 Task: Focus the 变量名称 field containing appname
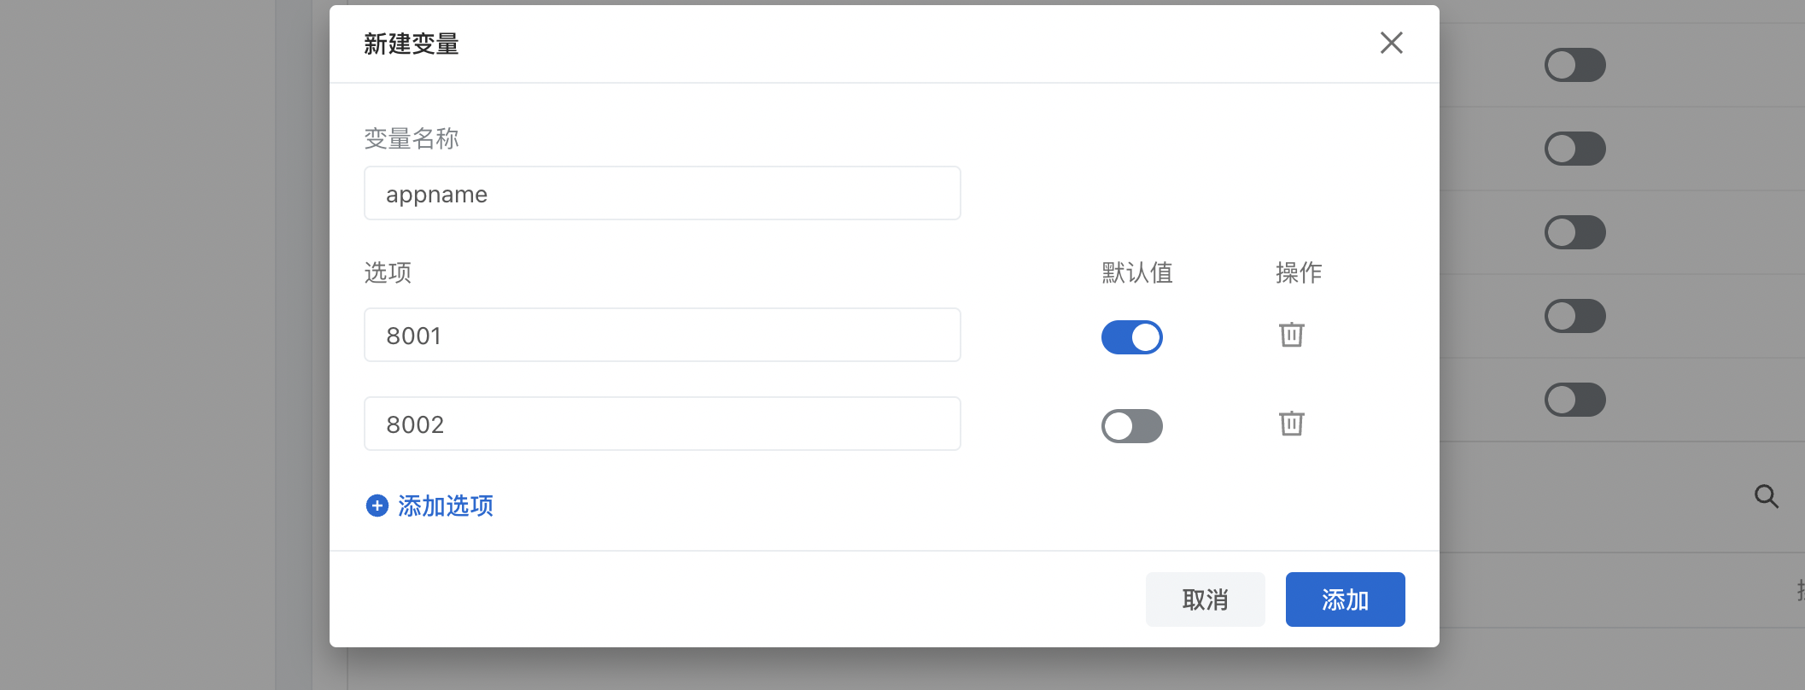[662, 194]
